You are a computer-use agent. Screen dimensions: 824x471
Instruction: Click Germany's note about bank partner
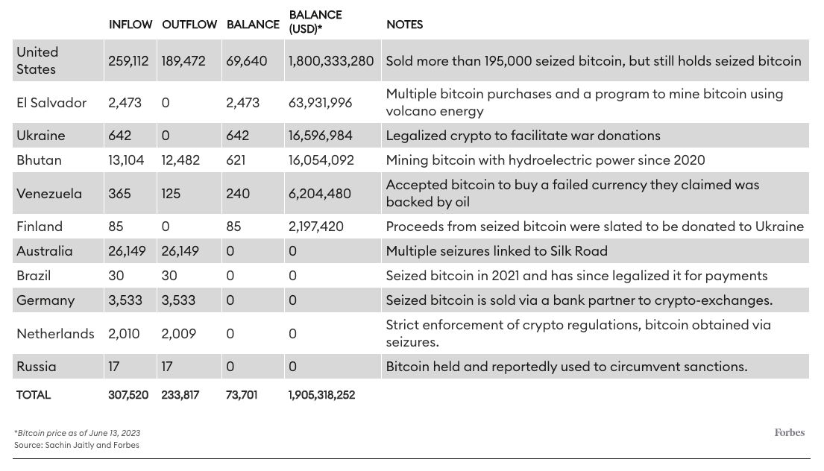click(579, 300)
